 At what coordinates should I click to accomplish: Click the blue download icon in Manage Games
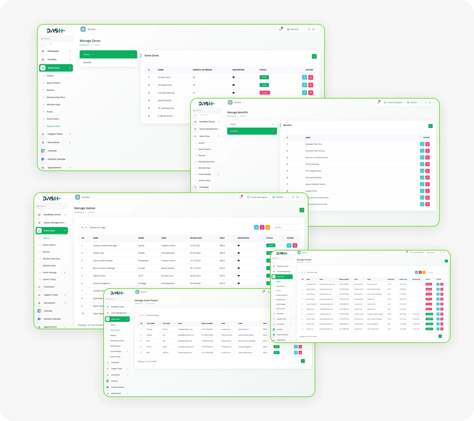256,227
